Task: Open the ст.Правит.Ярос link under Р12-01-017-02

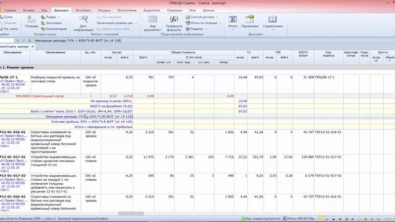Action: pyautogui.click(x=13, y=179)
